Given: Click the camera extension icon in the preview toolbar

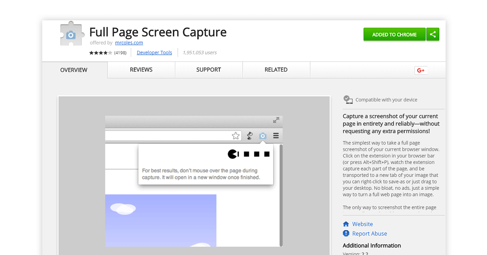Looking at the screenshot, I should 263,136.
